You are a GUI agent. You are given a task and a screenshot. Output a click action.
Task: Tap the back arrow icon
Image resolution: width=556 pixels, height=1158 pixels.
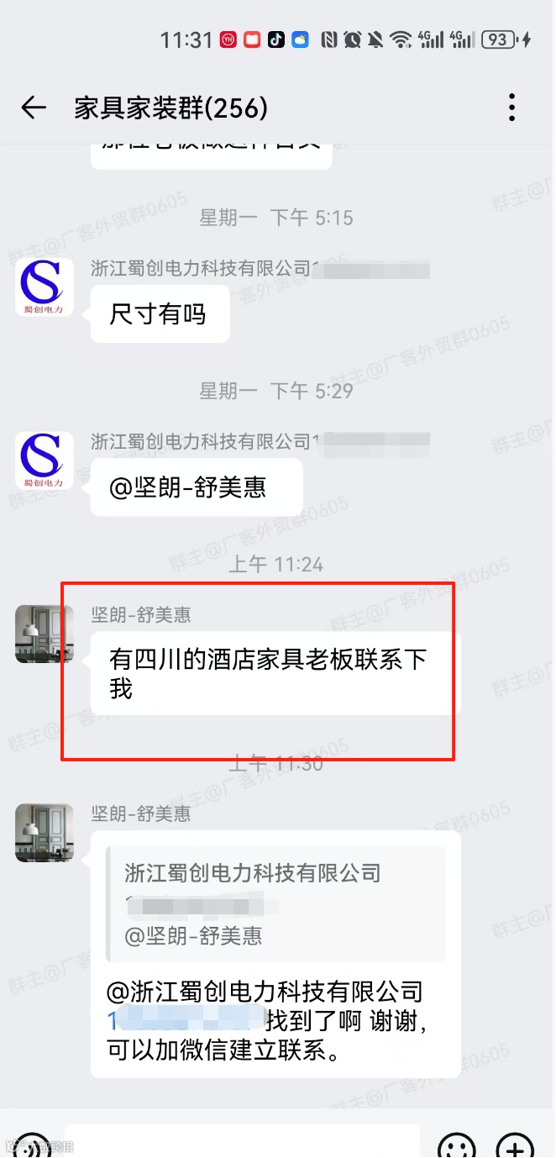pos(34,108)
